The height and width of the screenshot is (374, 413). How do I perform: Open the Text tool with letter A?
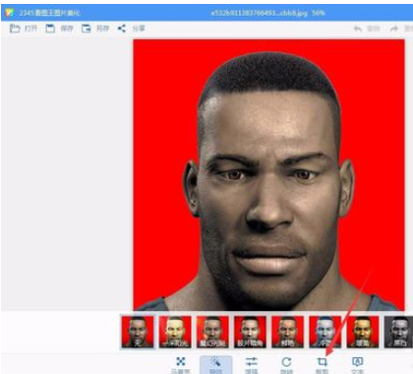tap(357, 362)
